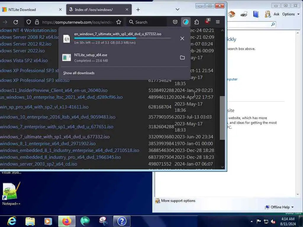Reload the page in Firefox
Viewport: 303px width, 227px height.
pyautogui.click(x=16, y=22)
